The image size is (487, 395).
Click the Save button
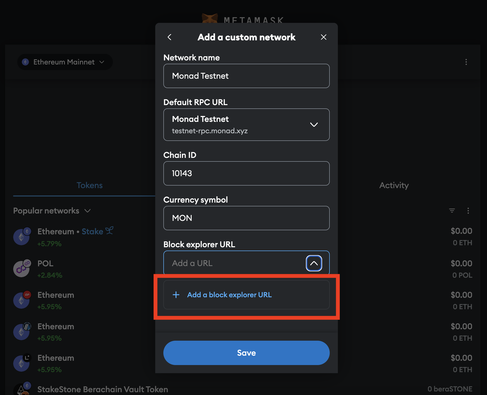pyautogui.click(x=246, y=353)
